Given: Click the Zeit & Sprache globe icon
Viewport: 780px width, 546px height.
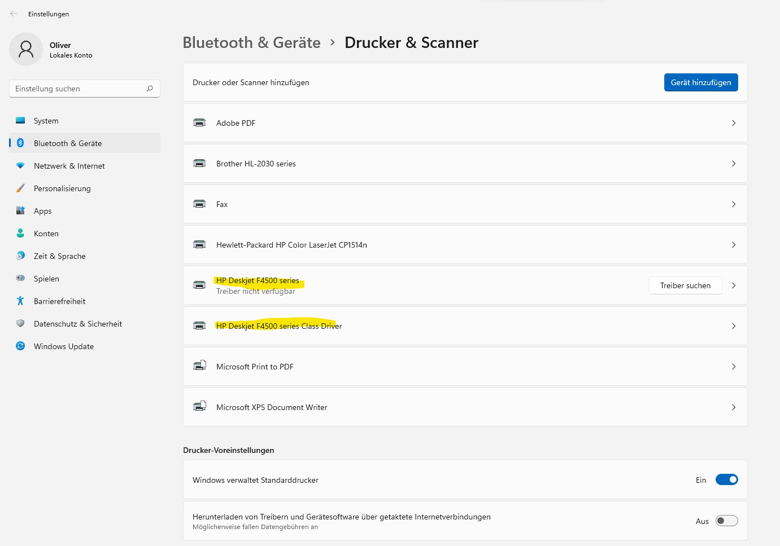Looking at the screenshot, I should tap(20, 256).
